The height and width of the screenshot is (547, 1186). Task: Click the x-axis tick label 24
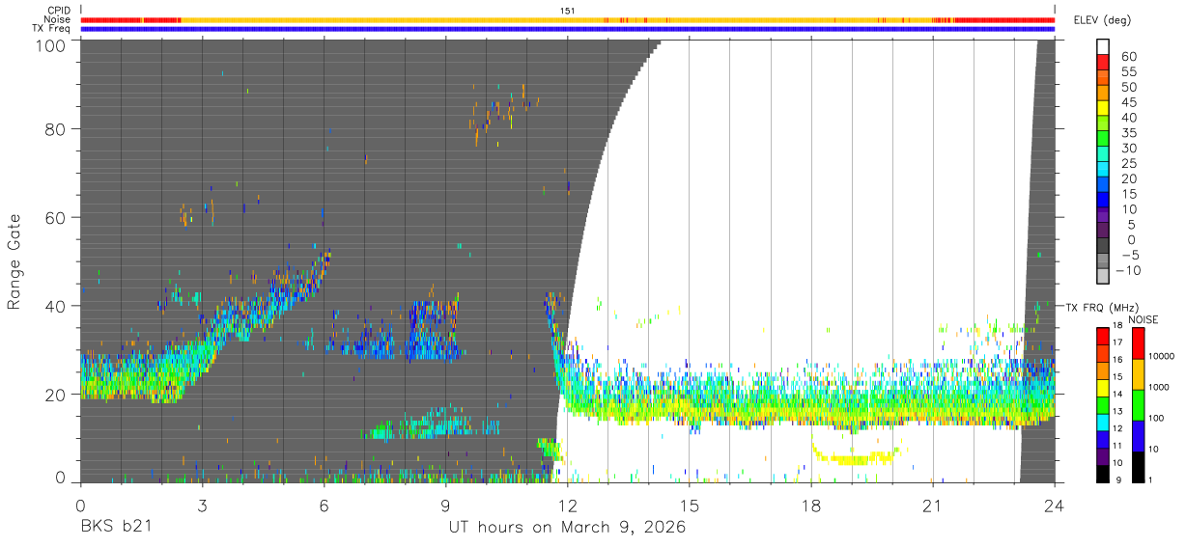(x=1055, y=506)
